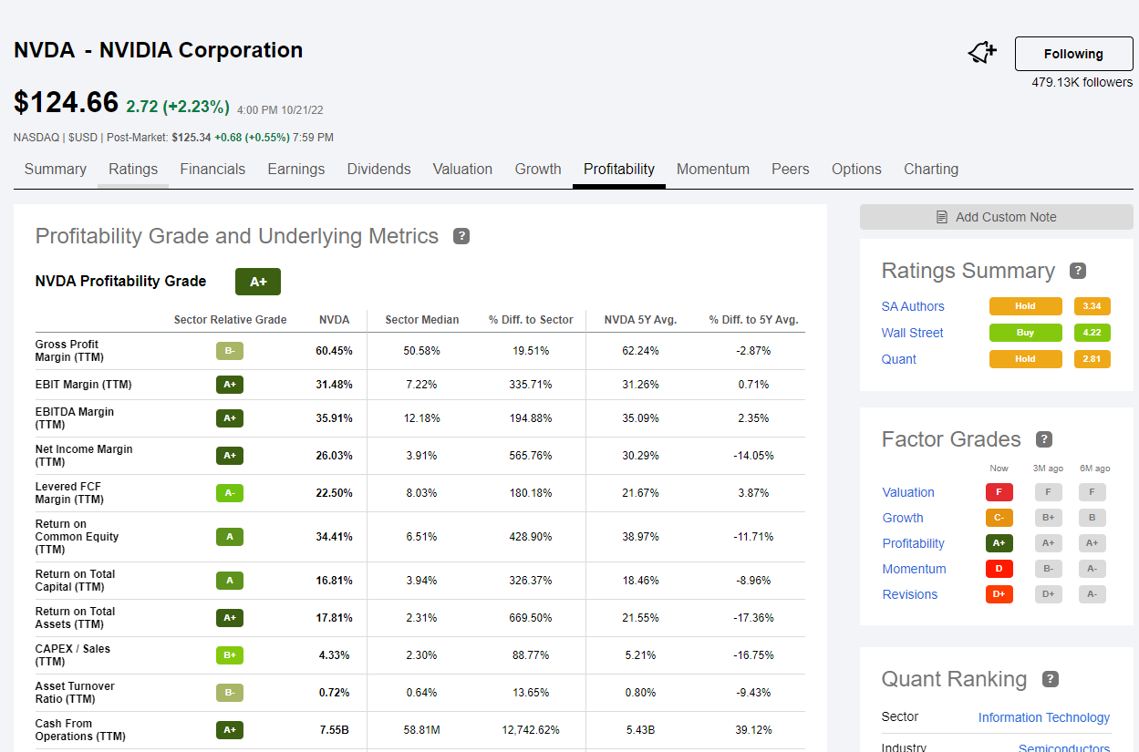Click the Sector Median column header
The height and width of the screenshot is (752, 1139).
coord(422,320)
